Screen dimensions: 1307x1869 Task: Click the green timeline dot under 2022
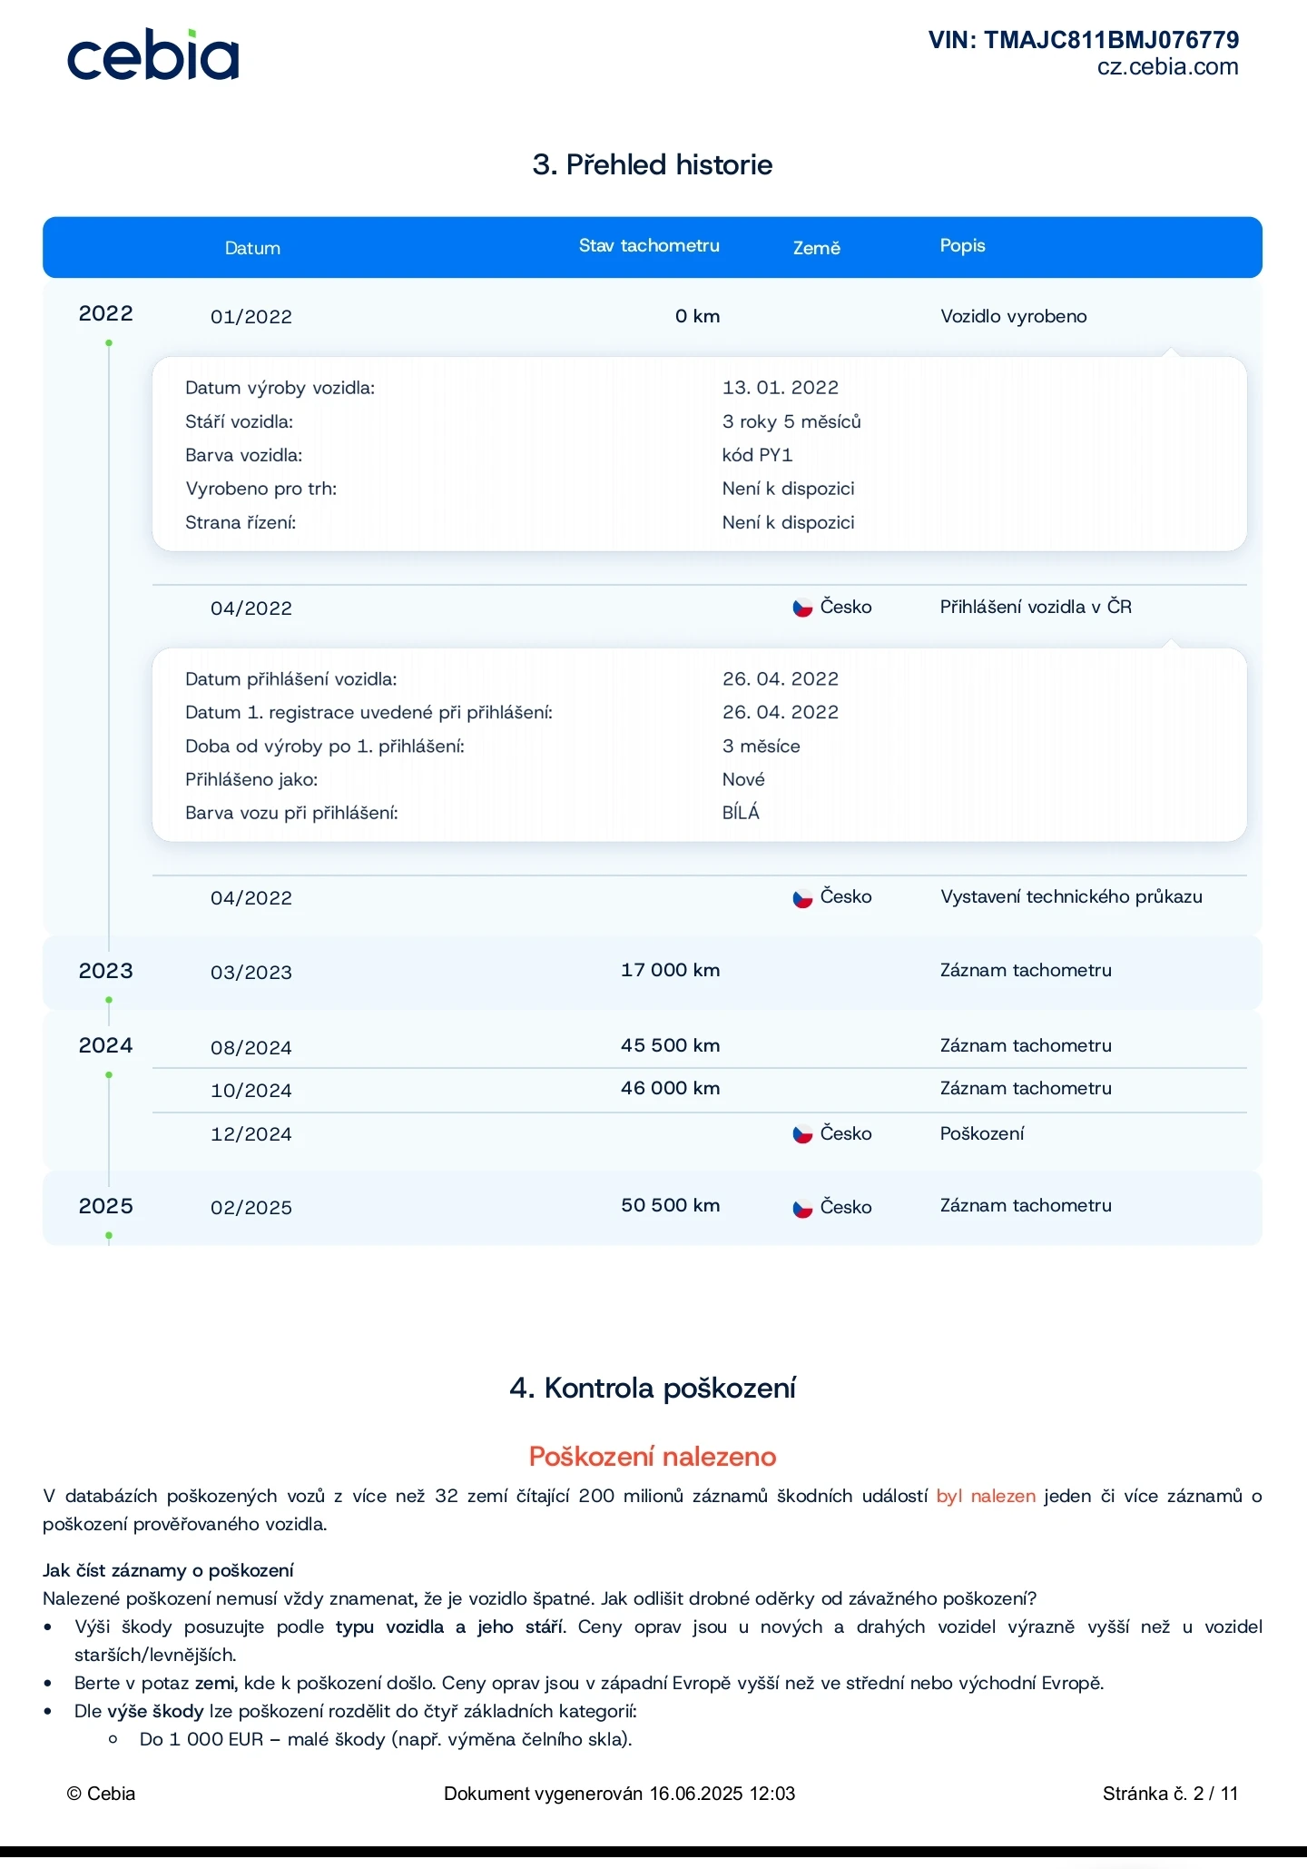[x=109, y=343]
